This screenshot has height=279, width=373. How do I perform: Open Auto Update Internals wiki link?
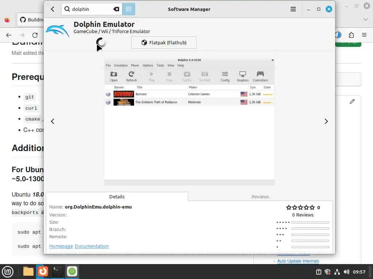(x=298, y=261)
